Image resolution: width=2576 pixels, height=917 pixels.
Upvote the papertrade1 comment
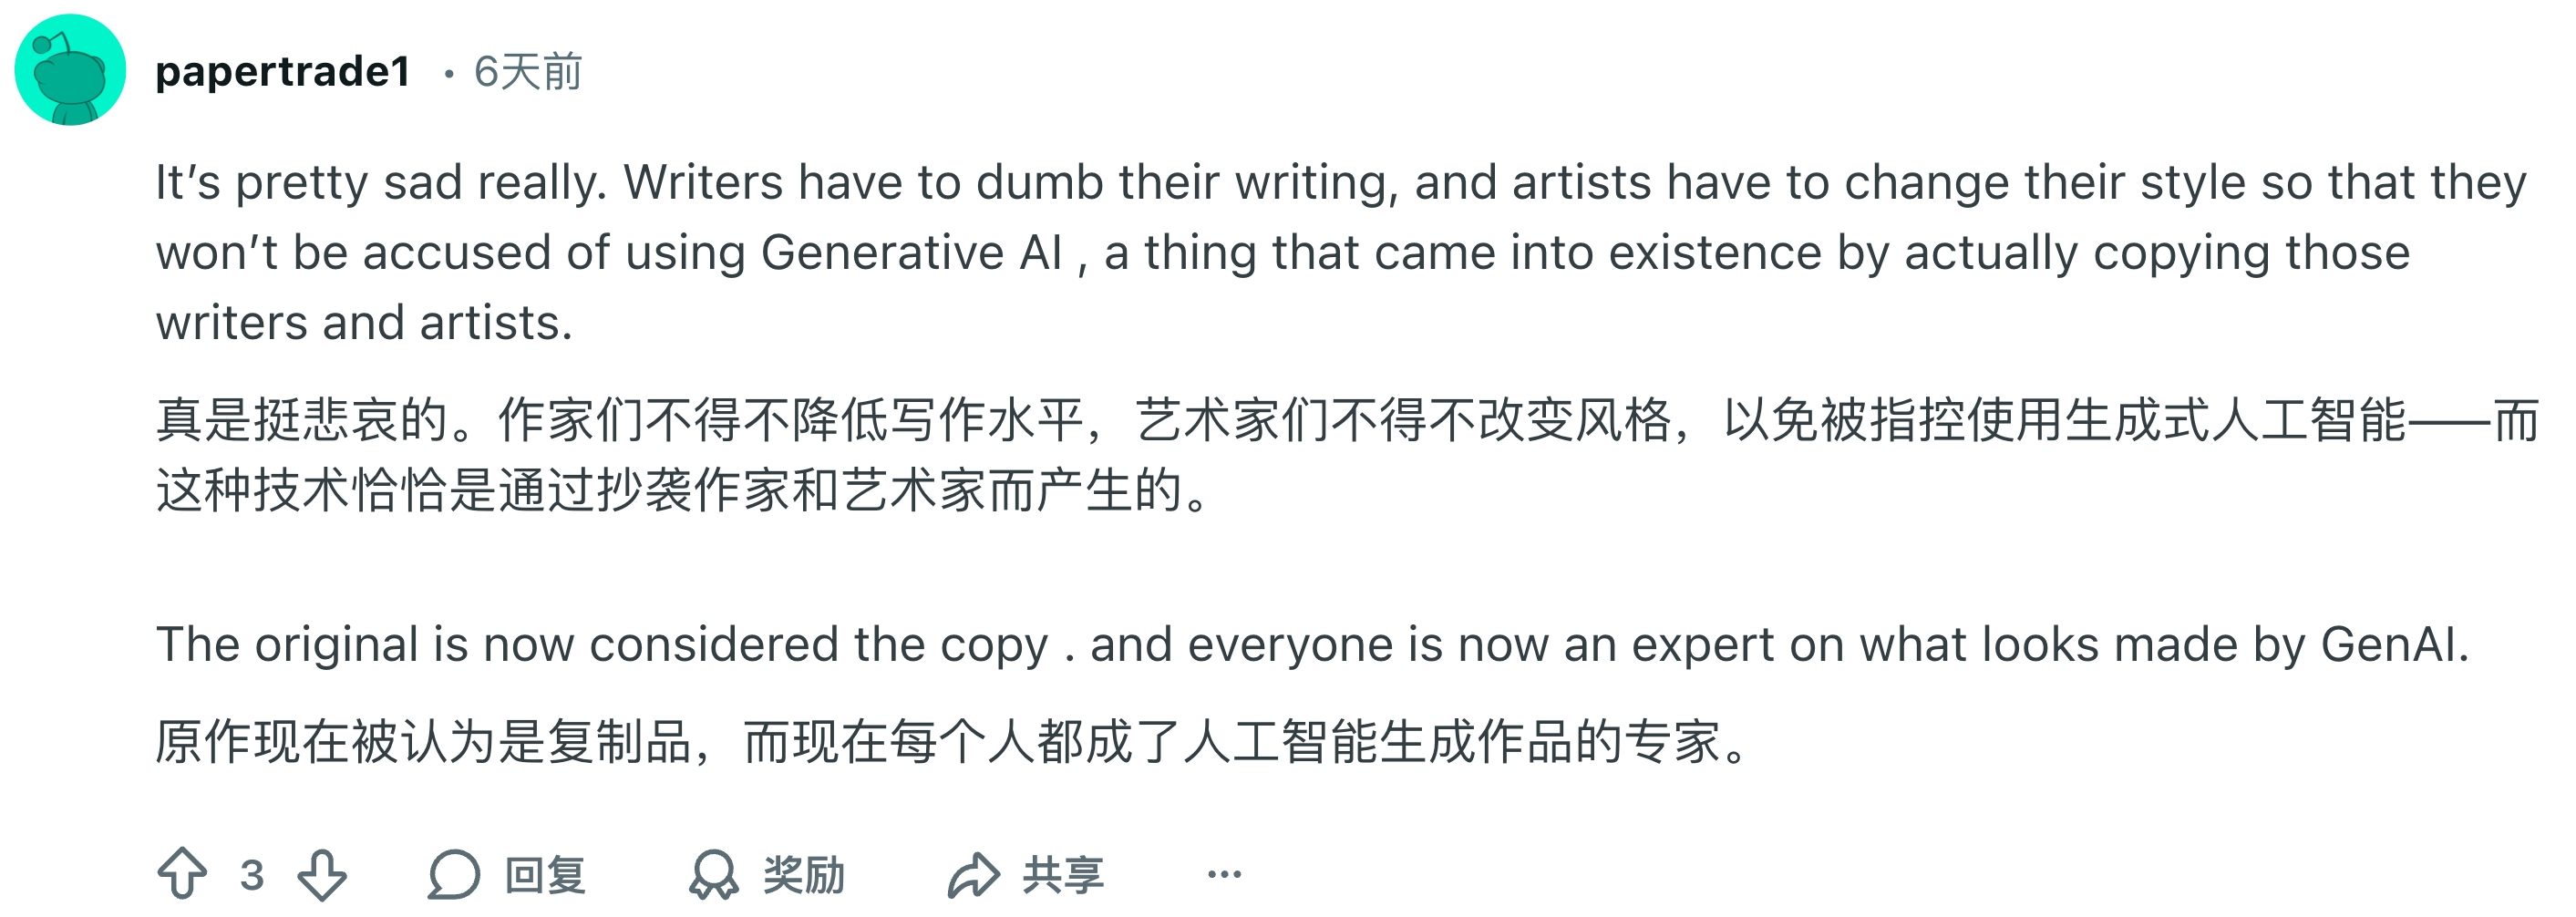pyautogui.click(x=183, y=874)
